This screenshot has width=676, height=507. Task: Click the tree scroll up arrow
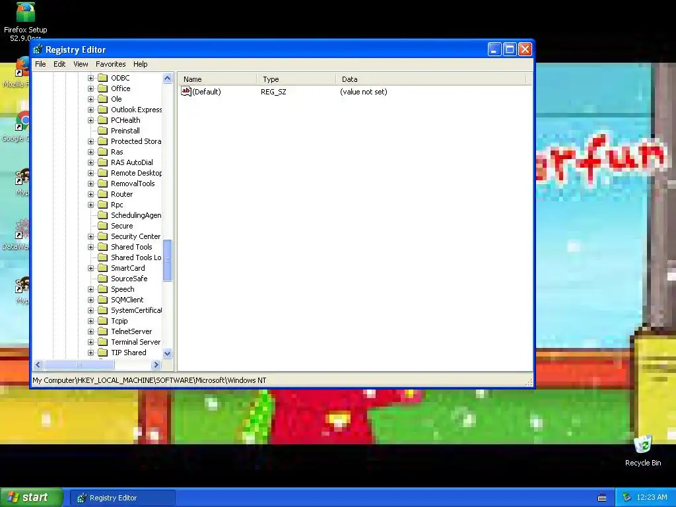click(167, 78)
